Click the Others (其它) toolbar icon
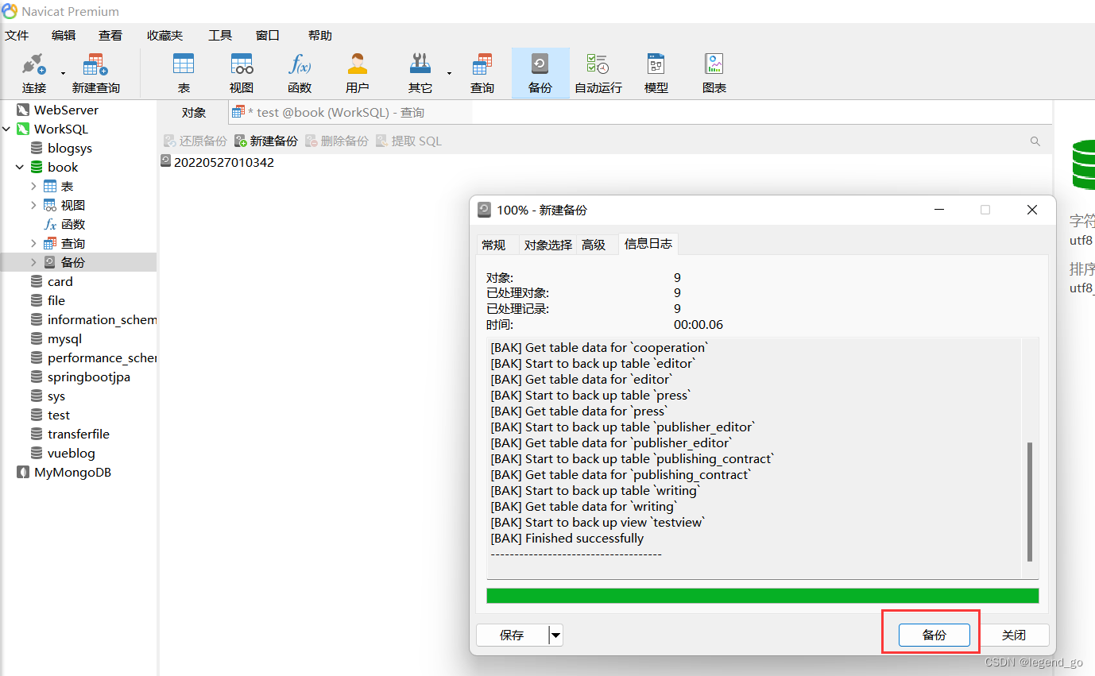1095x676 pixels. [x=420, y=72]
